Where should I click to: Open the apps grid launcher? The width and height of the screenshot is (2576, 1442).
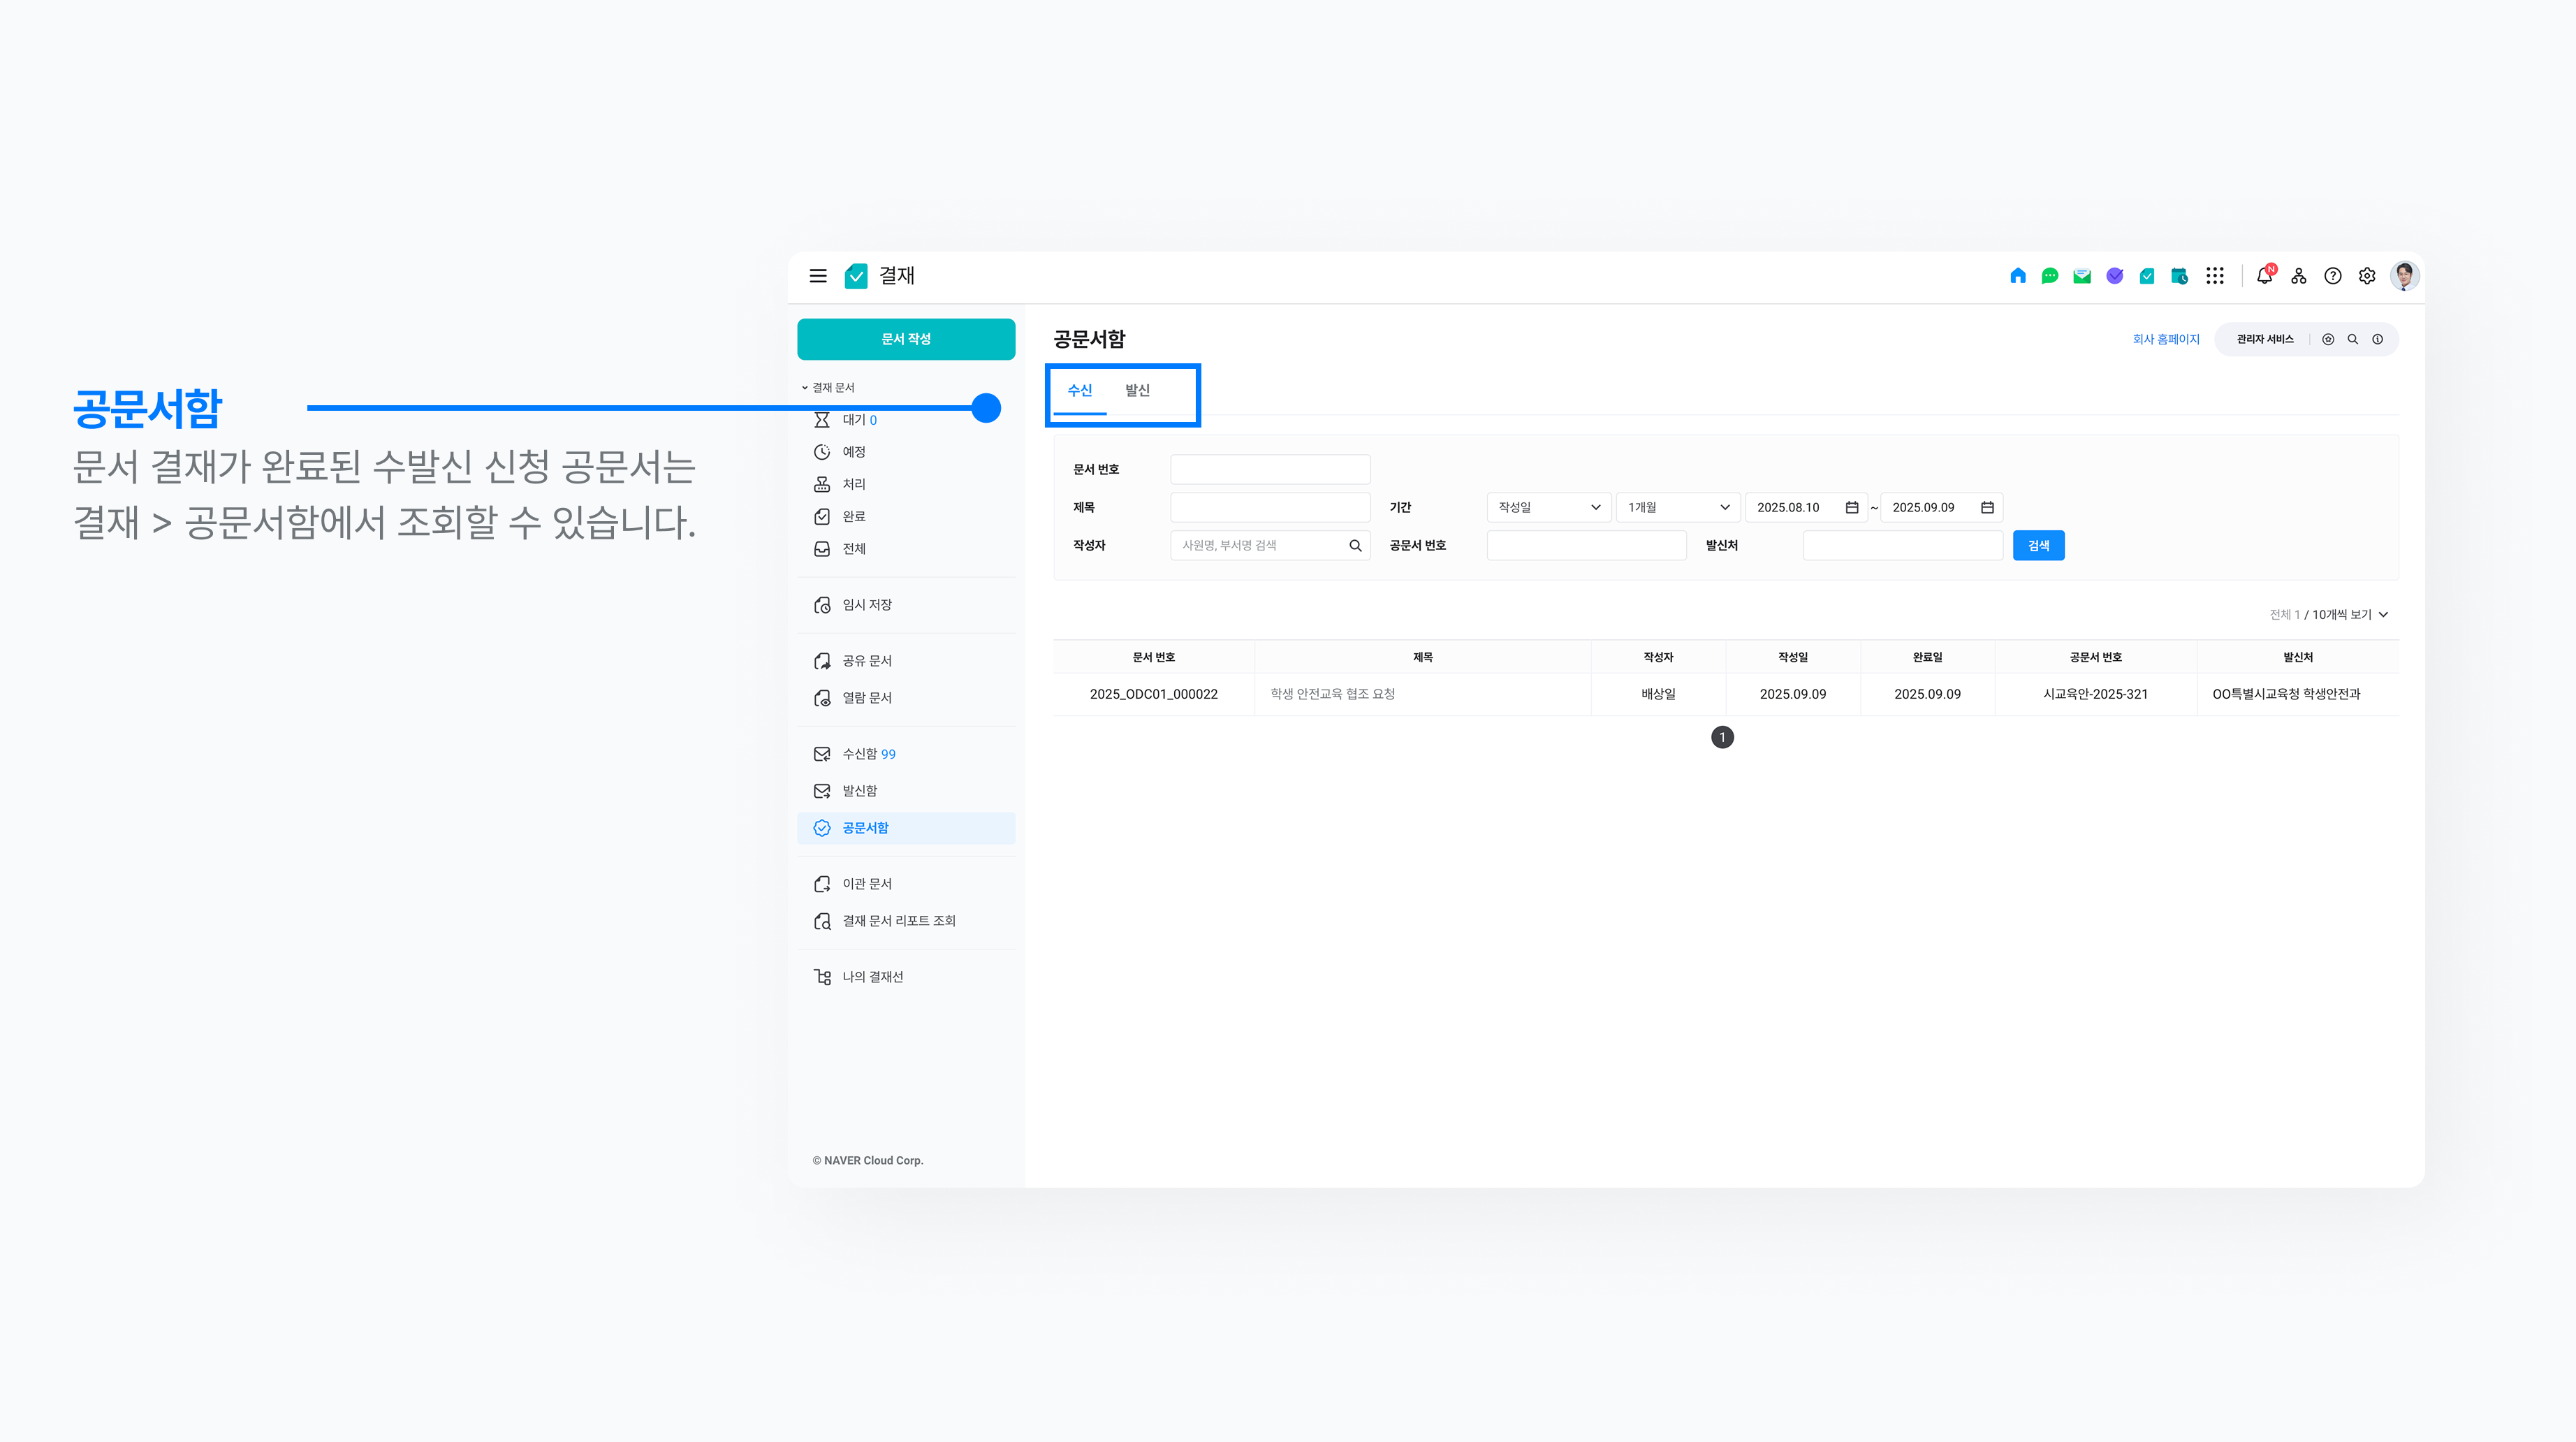tap(2215, 276)
